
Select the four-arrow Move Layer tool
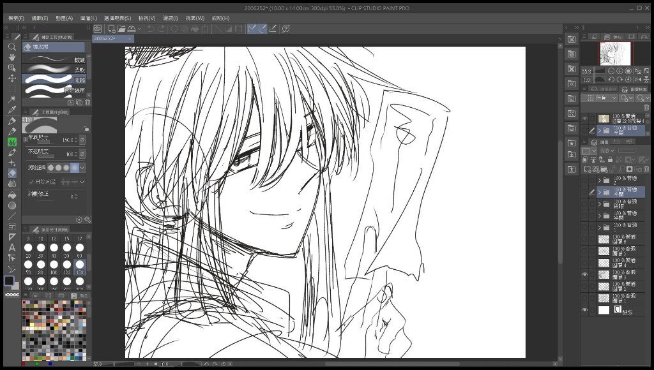tap(12, 78)
